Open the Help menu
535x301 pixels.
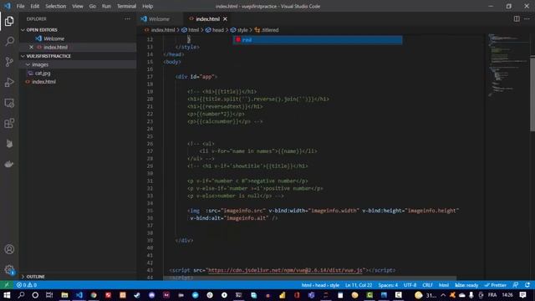pyautogui.click(x=147, y=6)
